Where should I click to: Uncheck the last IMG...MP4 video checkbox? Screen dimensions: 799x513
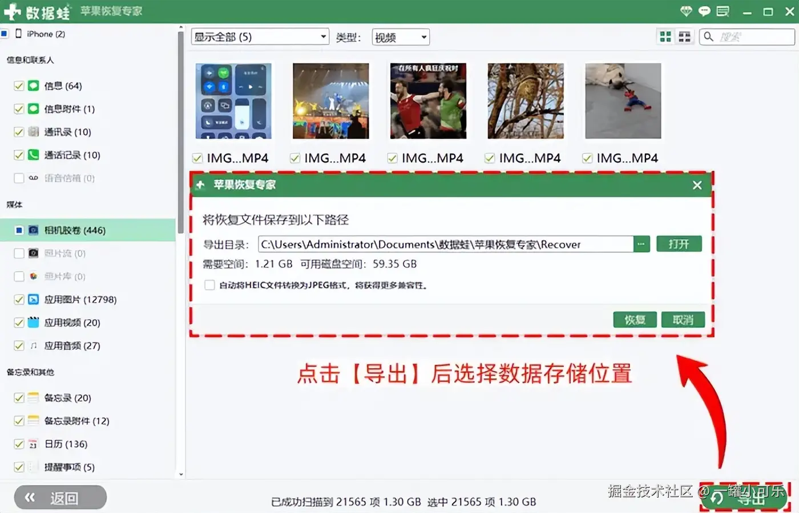tap(587, 158)
